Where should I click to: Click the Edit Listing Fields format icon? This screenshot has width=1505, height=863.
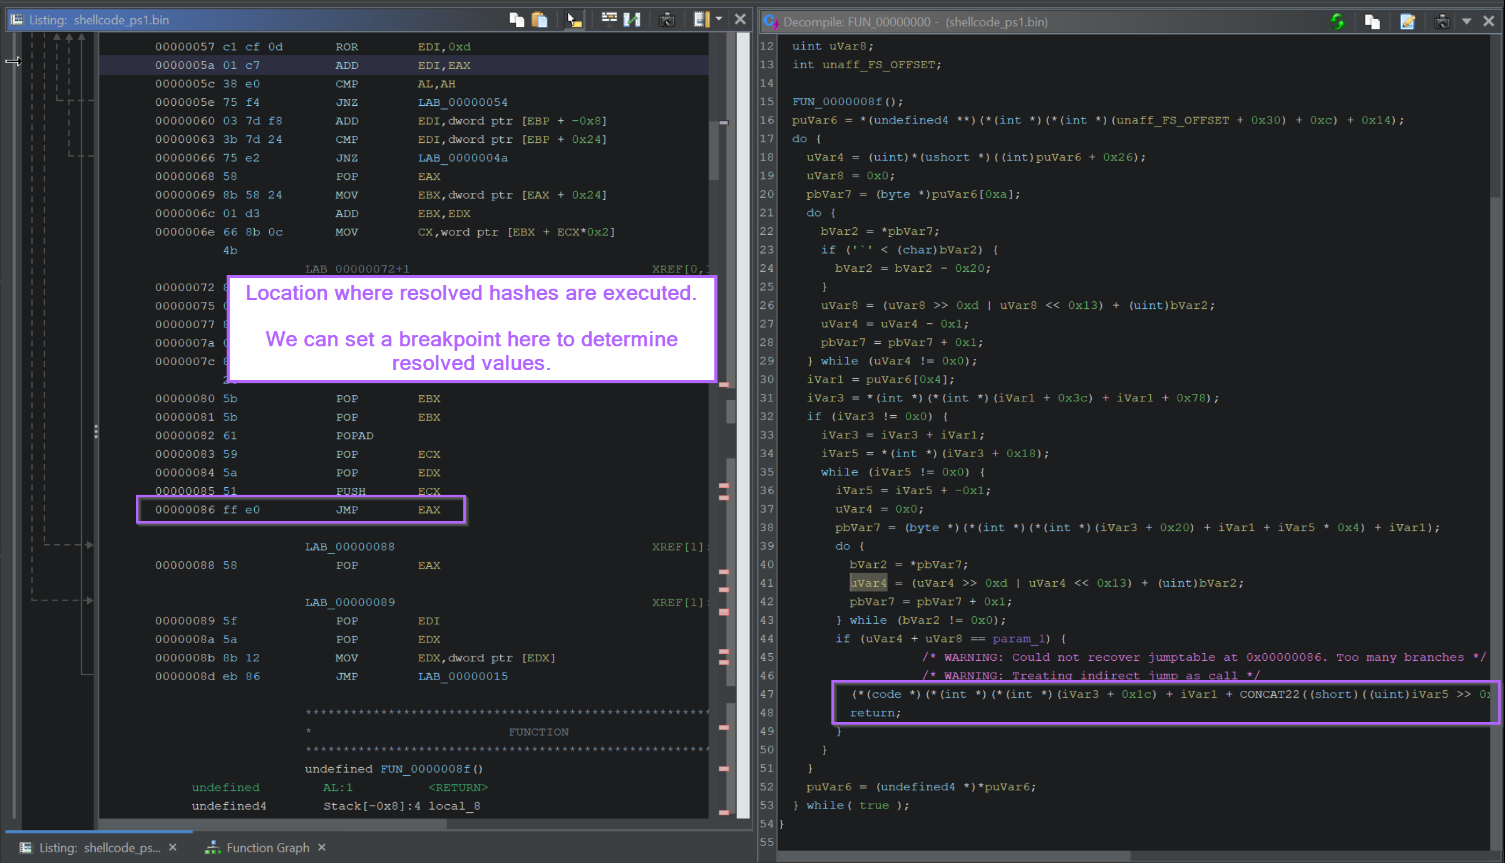[702, 19]
